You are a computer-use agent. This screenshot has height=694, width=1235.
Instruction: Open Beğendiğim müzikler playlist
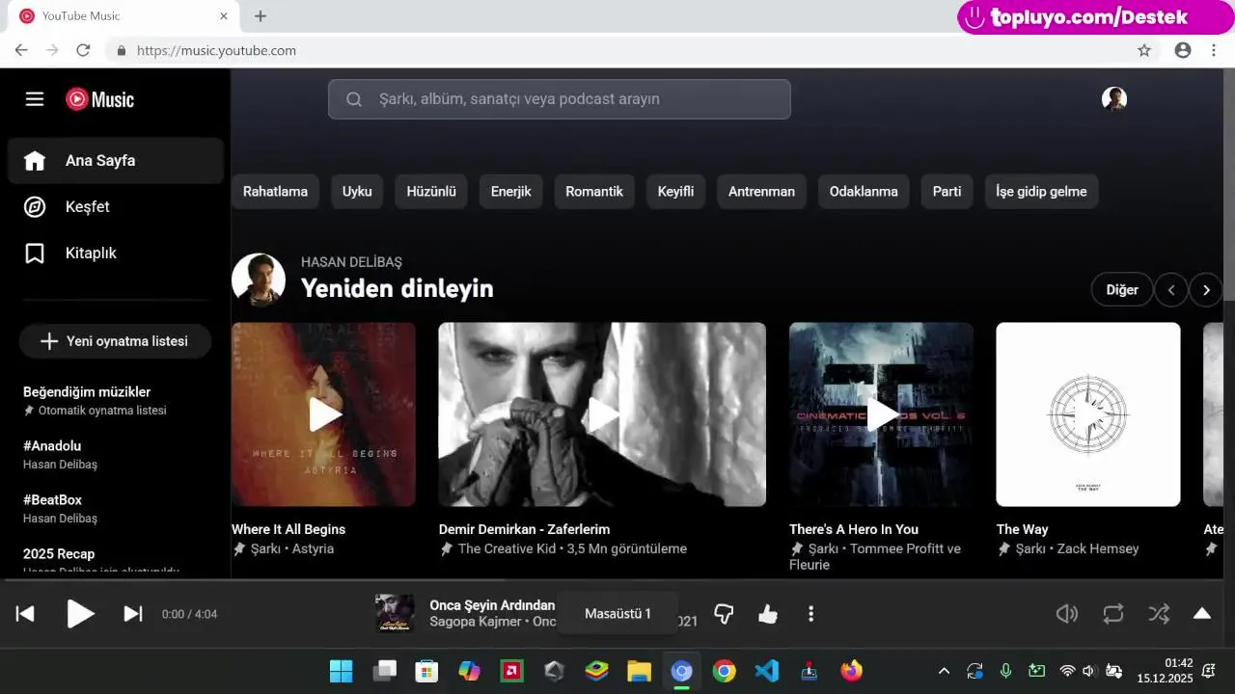(116, 400)
